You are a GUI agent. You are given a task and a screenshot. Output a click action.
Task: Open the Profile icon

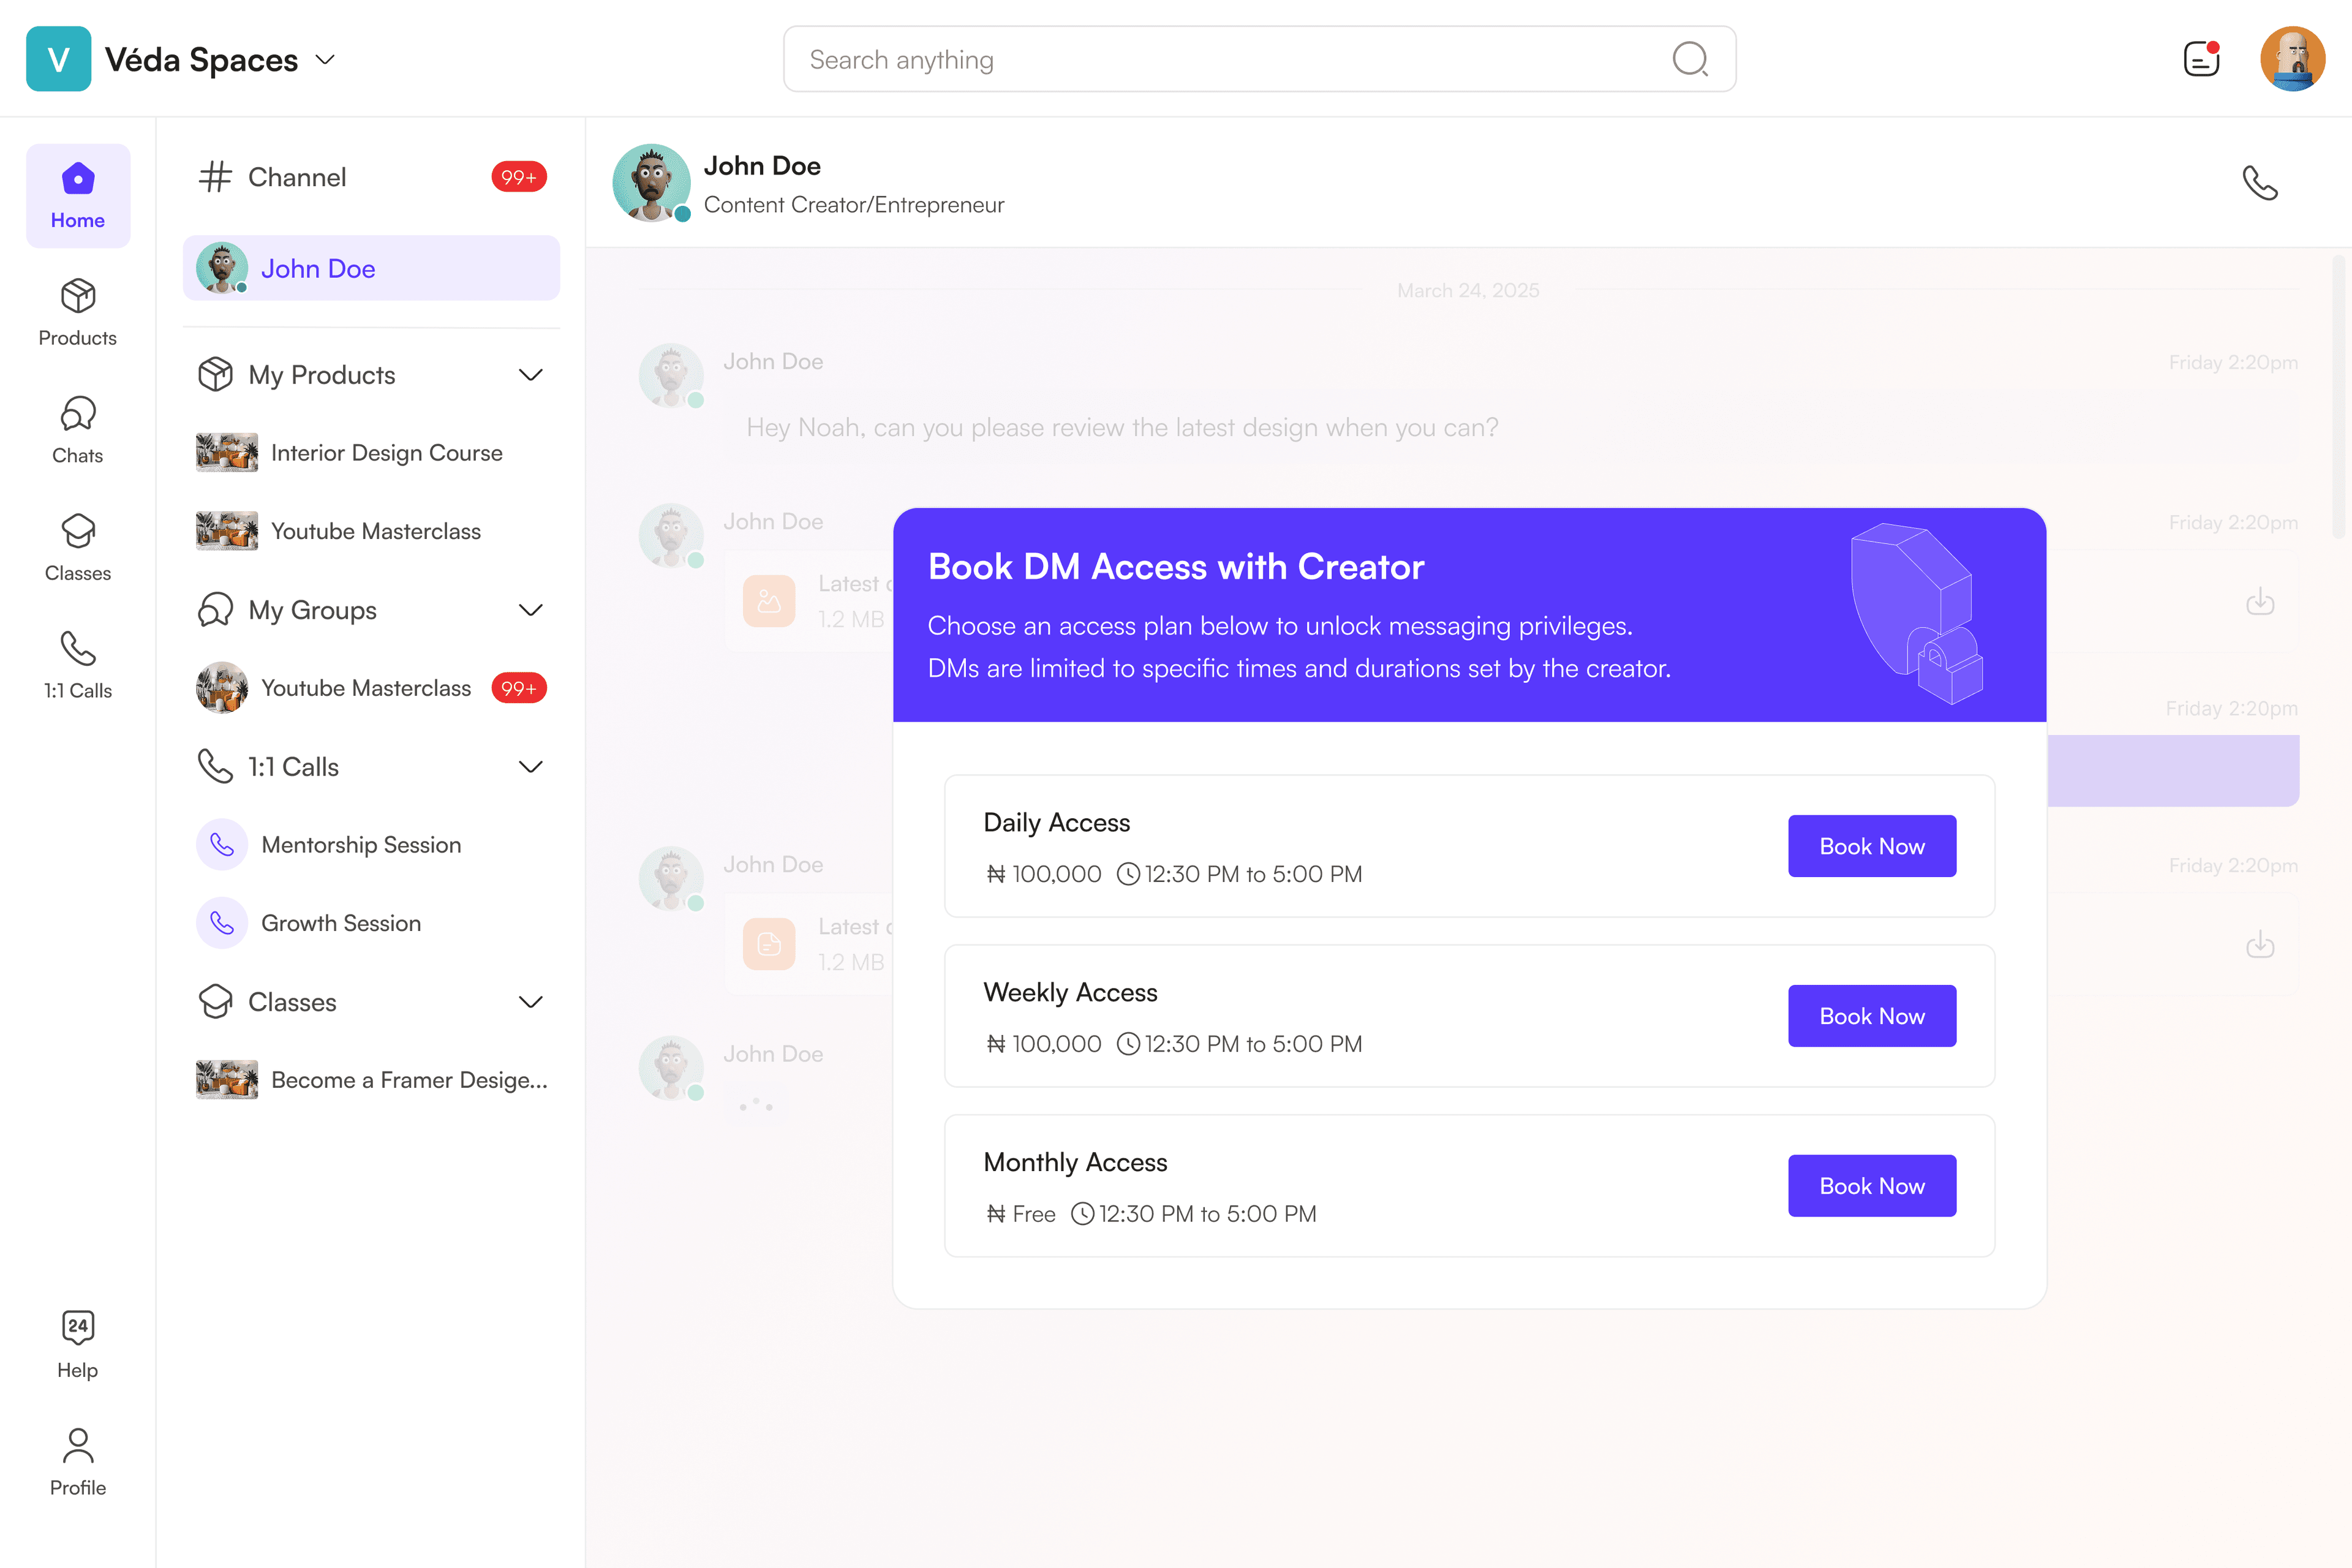click(78, 1462)
